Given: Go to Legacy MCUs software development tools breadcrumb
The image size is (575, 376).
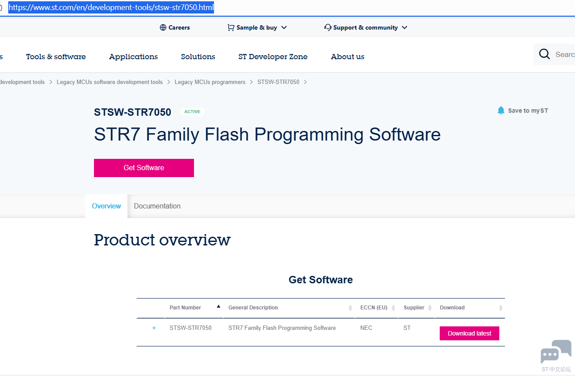Looking at the screenshot, I should point(110,82).
